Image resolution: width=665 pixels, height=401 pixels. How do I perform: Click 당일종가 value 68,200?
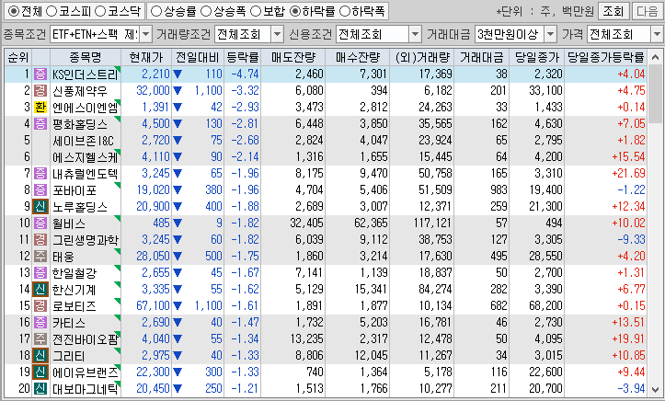coord(545,305)
